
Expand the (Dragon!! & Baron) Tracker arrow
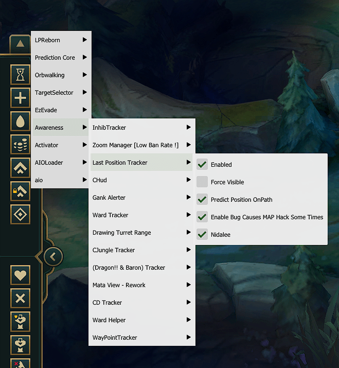(189, 267)
